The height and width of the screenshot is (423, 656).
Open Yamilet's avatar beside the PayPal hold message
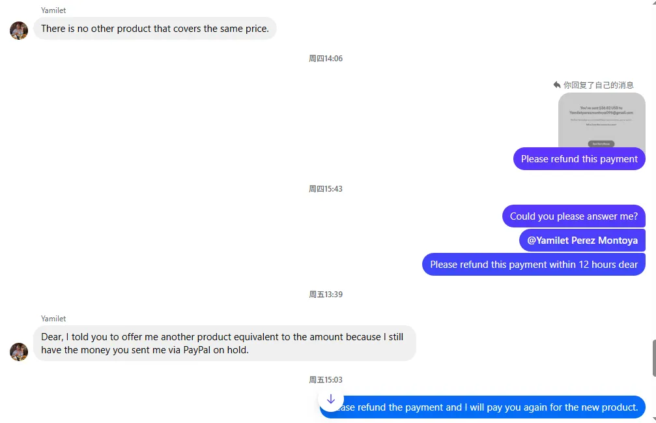[19, 351]
